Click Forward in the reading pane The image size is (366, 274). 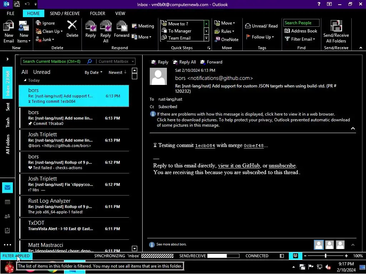tap(211, 62)
